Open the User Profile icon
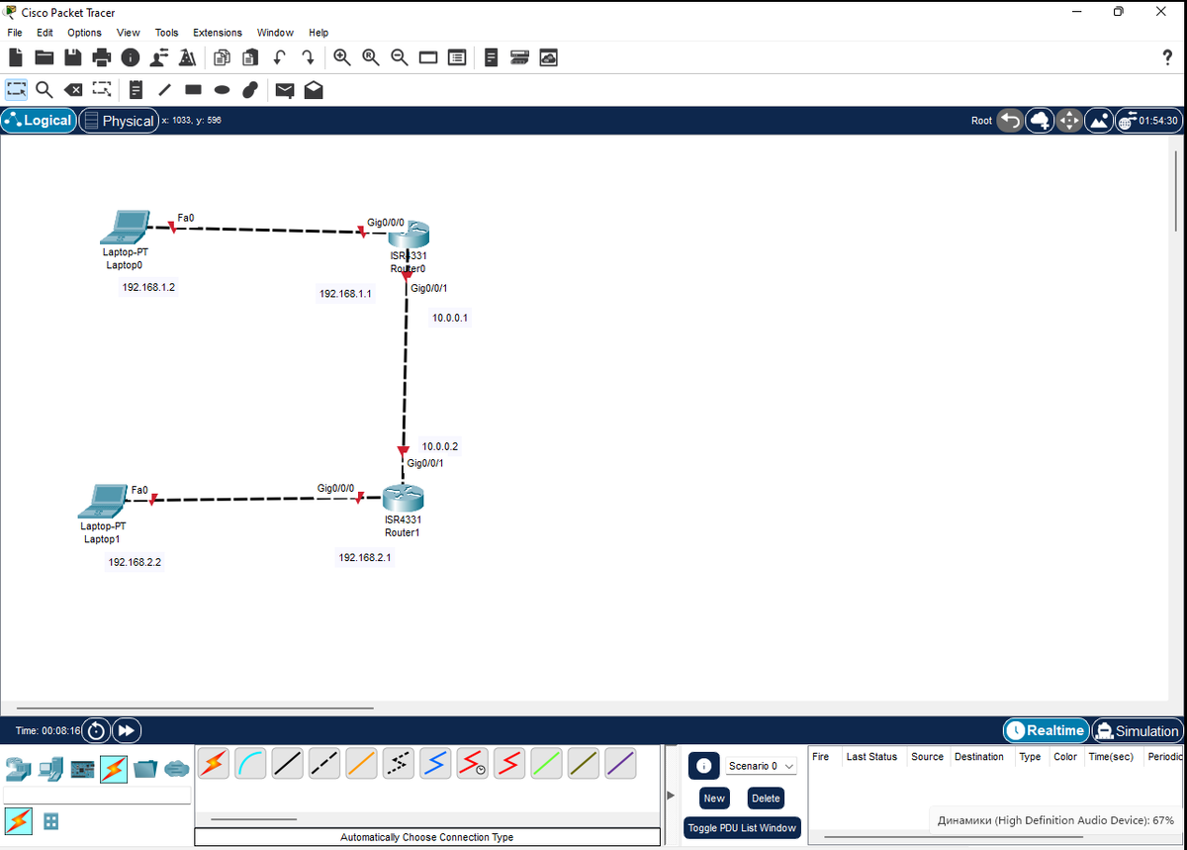 (158, 57)
